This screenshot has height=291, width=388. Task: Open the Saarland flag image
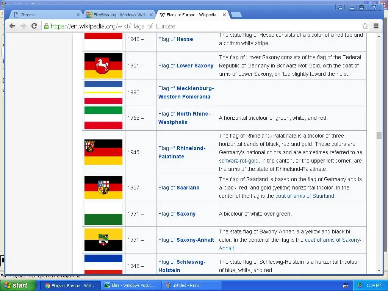pos(103,188)
